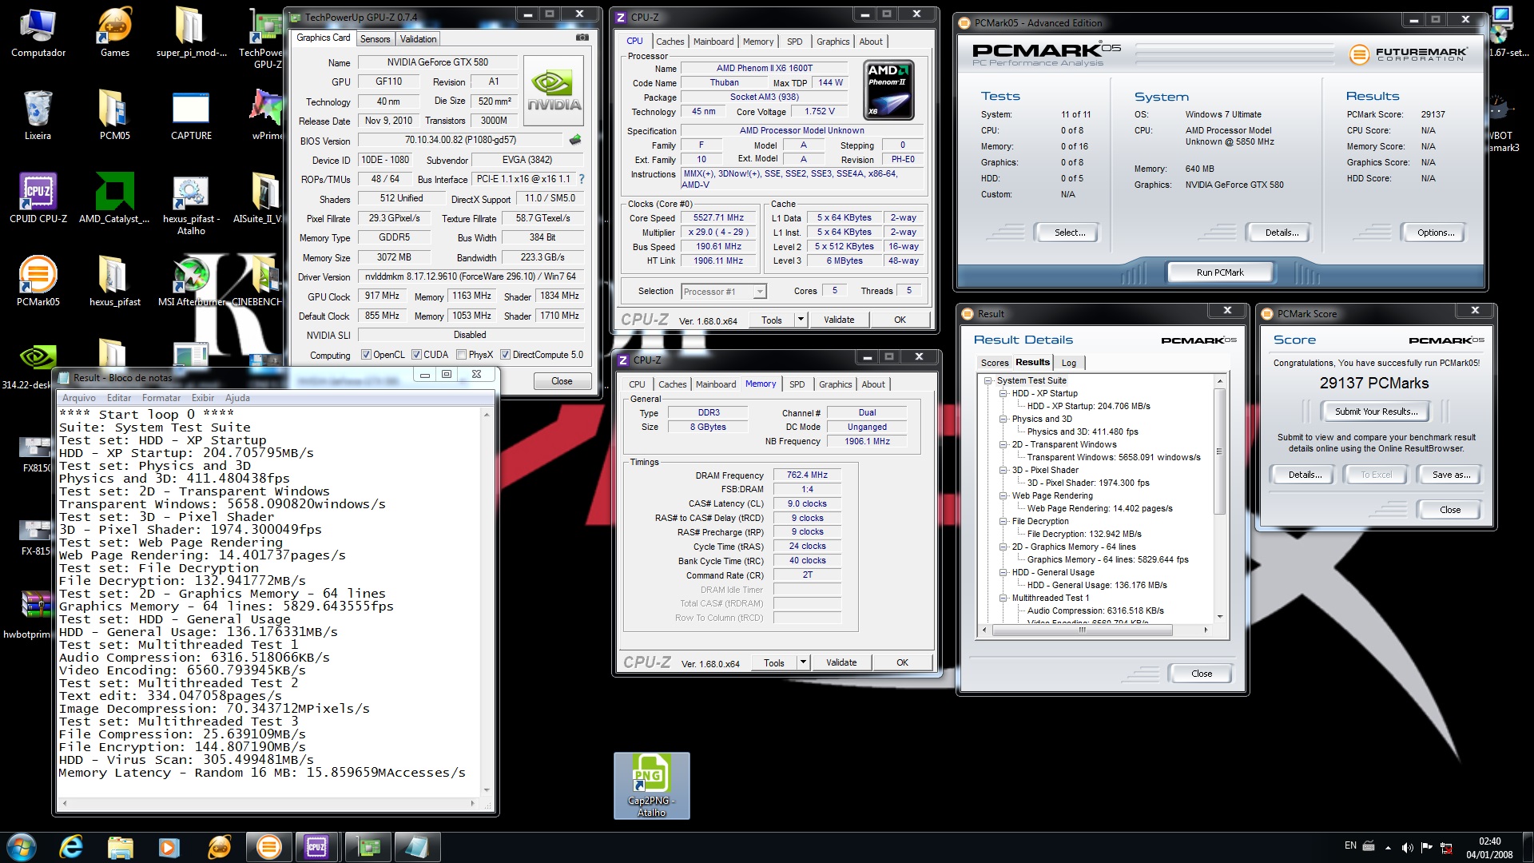Click the Select... button under Tests
1534x863 pixels.
pyautogui.click(x=1069, y=233)
